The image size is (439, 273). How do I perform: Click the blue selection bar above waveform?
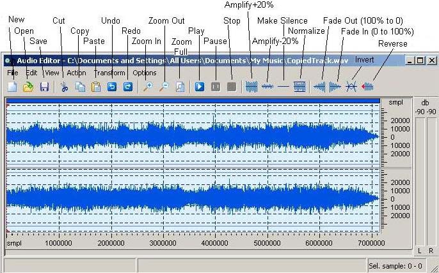click(x=193, y=101)
